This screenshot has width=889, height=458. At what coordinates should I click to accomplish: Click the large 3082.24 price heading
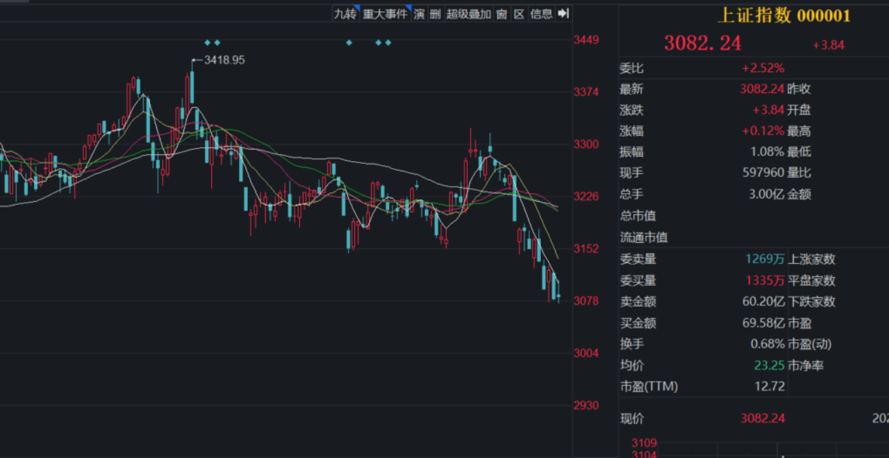(702, 44)
